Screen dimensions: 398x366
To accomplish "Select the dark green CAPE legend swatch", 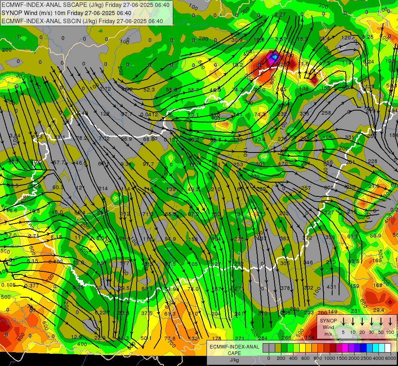I will click(284, 348).
